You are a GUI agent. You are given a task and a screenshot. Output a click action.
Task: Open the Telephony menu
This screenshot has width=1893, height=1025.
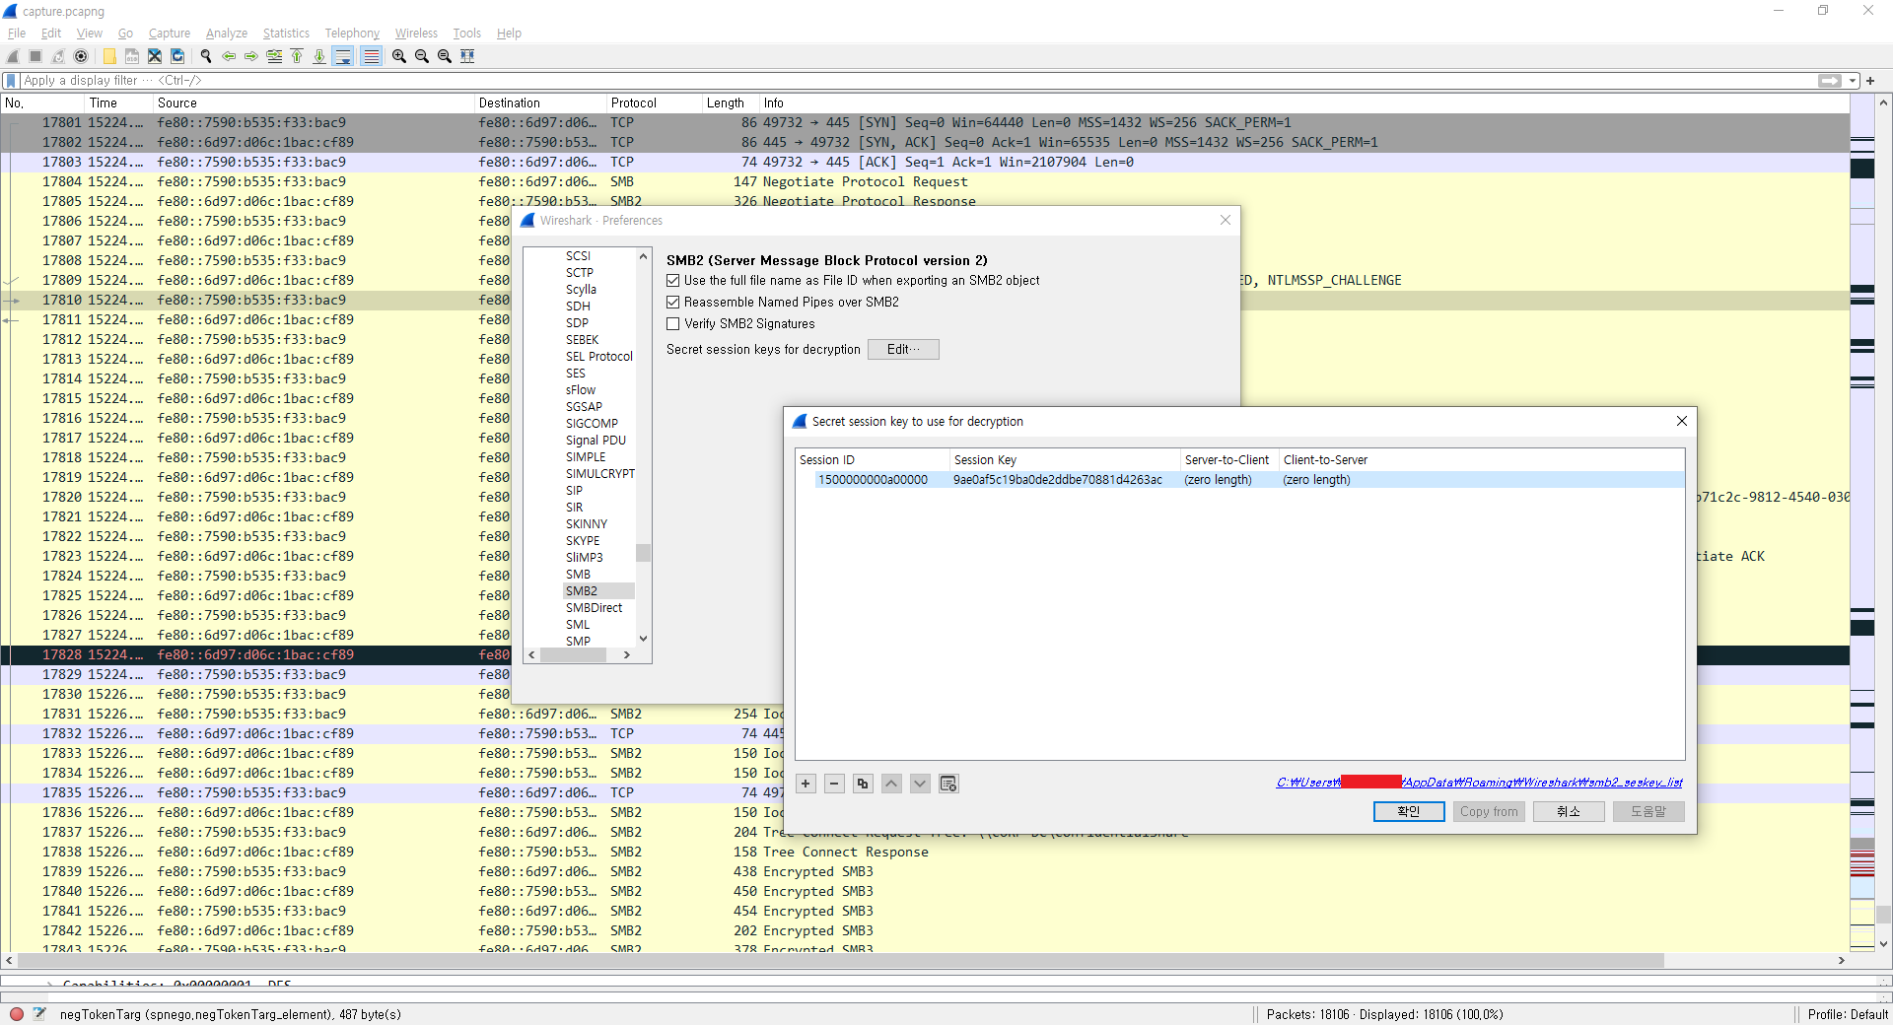coord(352,34)
